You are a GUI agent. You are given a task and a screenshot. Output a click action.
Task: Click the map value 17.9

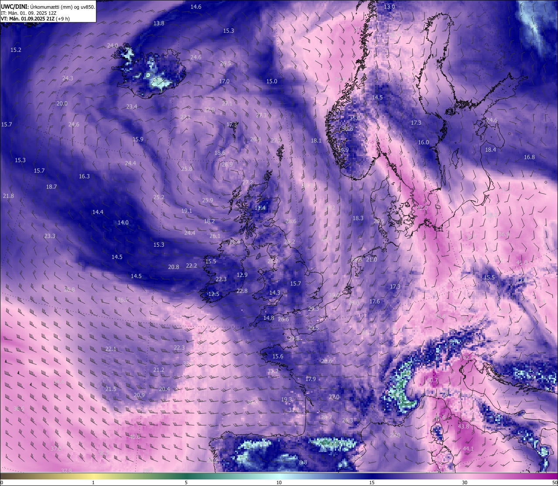pos(310,379)
